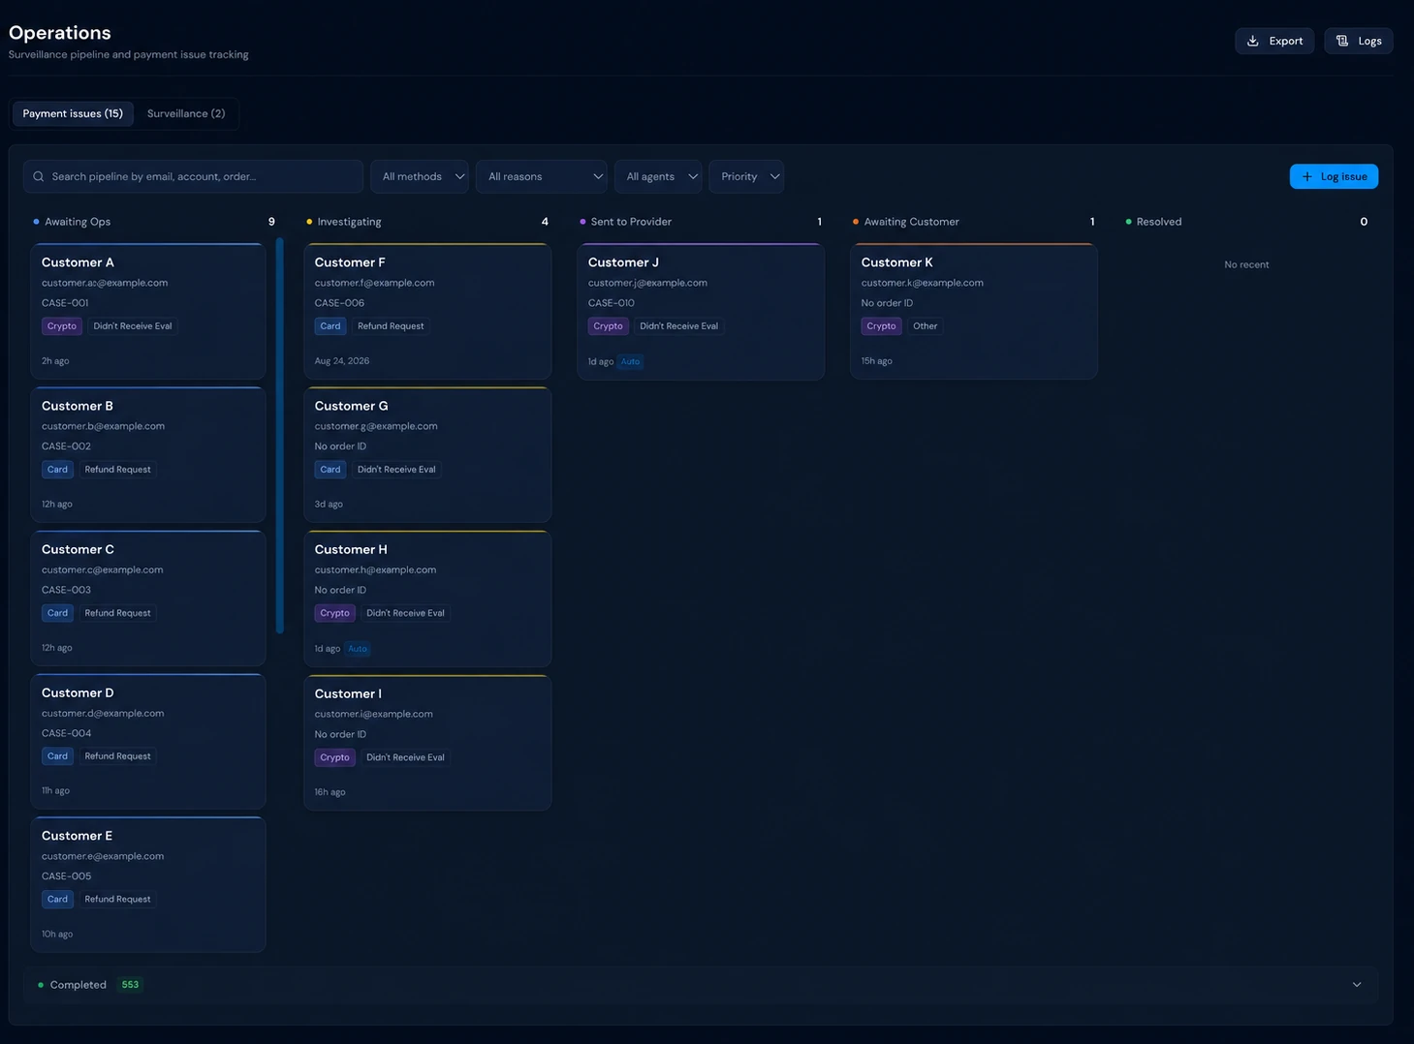Click the Awaiting Ops column scrollbar
The height and width of the screenshot is (1044, 1414).
pyautogui.click(x=280, y=436)
